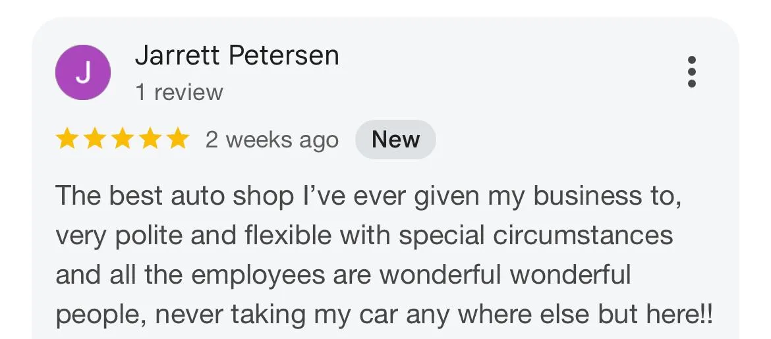Viewport: 771px width, 339px height.
Task: Open Jarrett Petersen's profile name link
Action: coord(237,55)
